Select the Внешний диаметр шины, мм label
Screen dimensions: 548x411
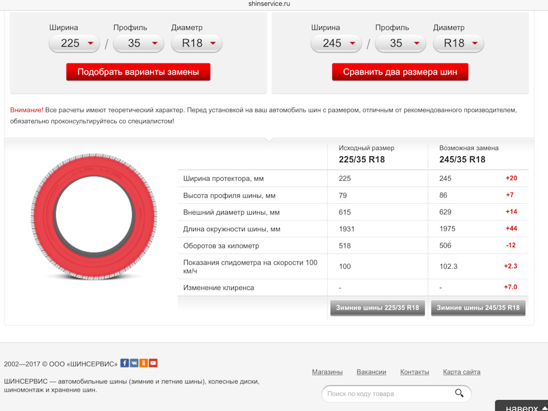(231, 212)
